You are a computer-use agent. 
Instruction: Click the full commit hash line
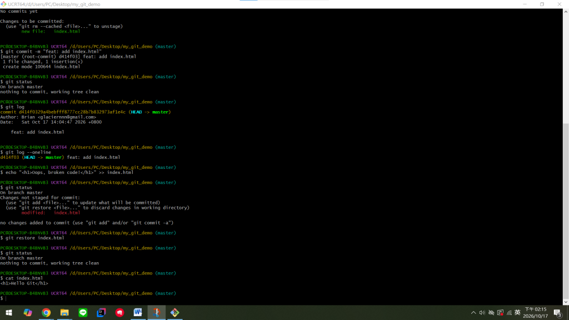click(x=85, y=112)
